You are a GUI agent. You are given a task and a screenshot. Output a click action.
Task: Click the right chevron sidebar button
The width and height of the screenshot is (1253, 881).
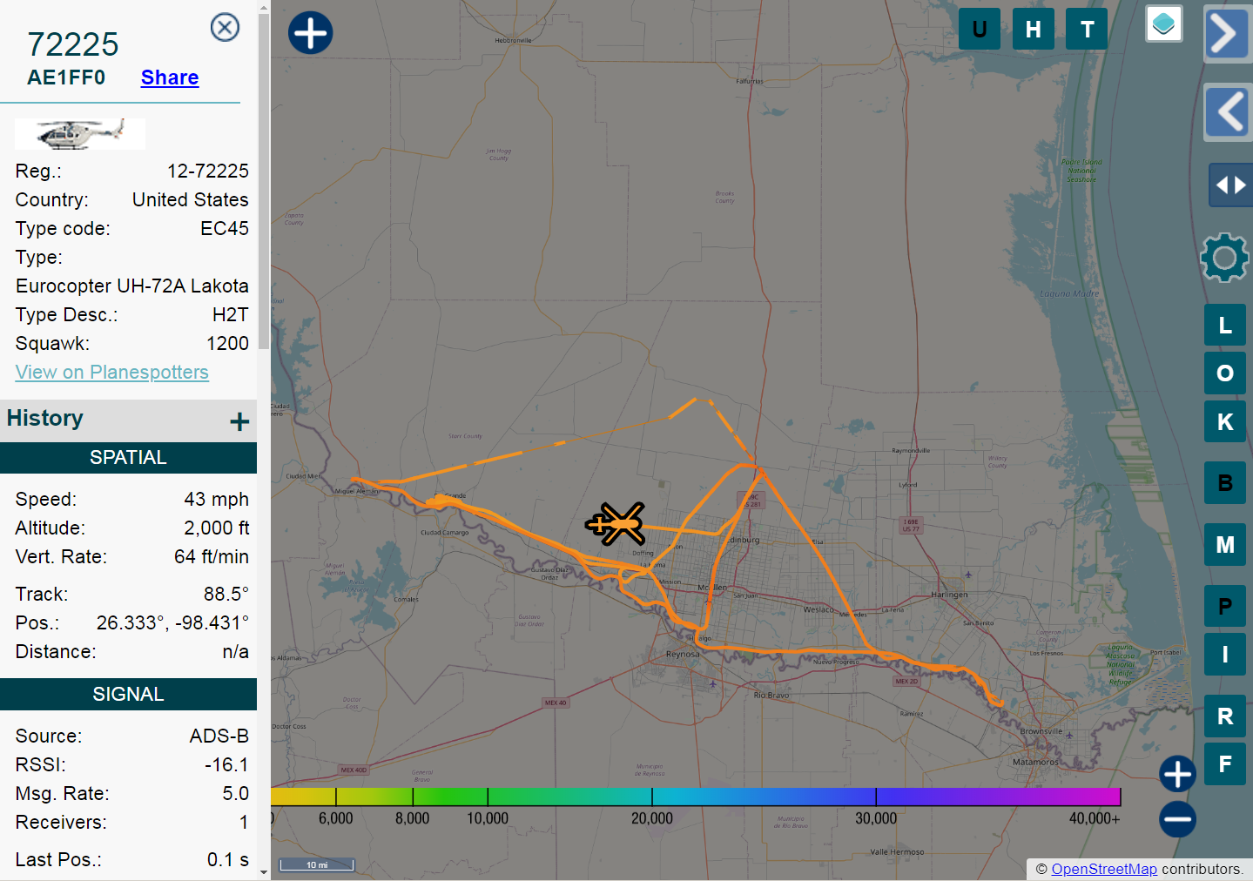coord(1228,34)
